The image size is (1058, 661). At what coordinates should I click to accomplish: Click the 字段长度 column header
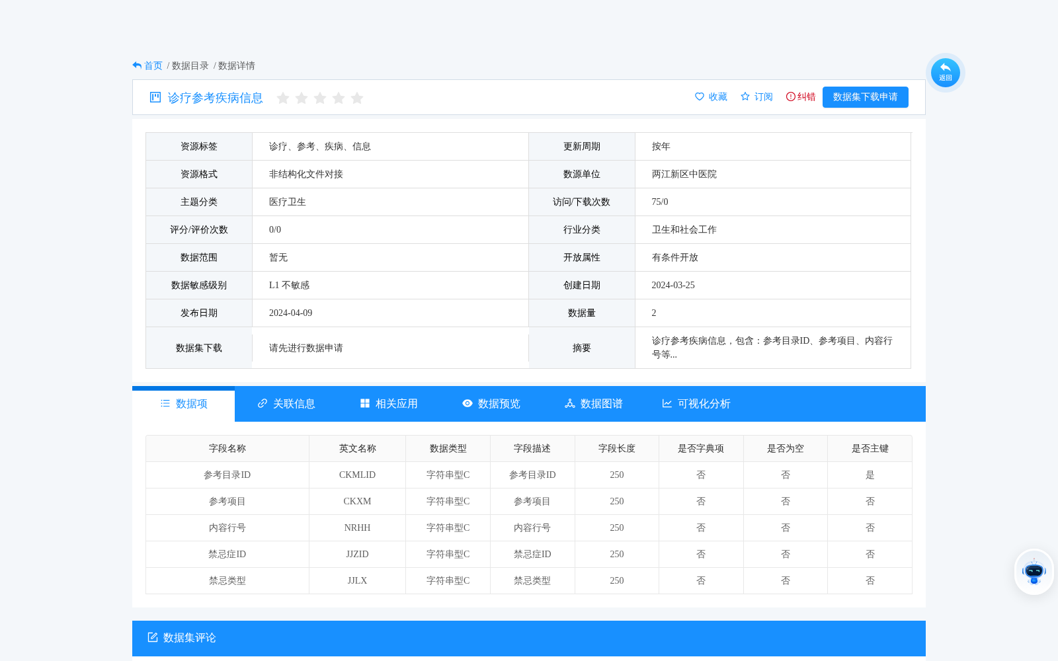(x=616, y=449)
